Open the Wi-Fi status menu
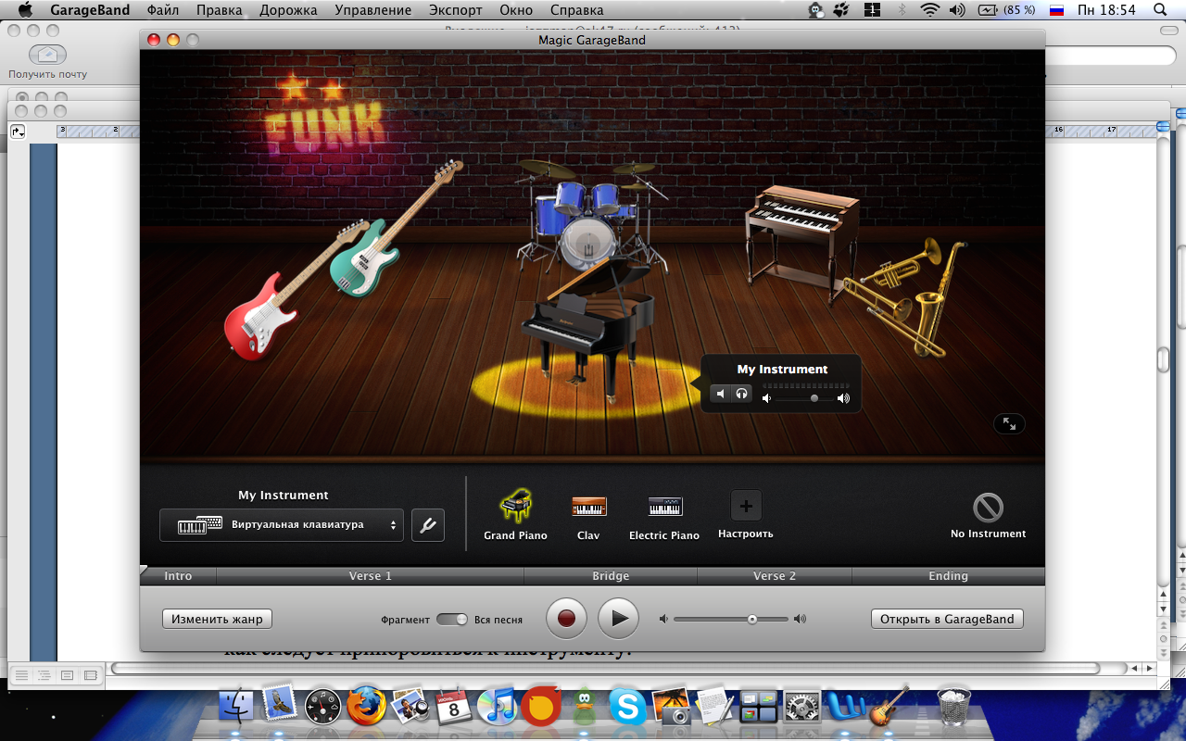The height and width of the screenshot is (741, 1186). tap(930, 10)
